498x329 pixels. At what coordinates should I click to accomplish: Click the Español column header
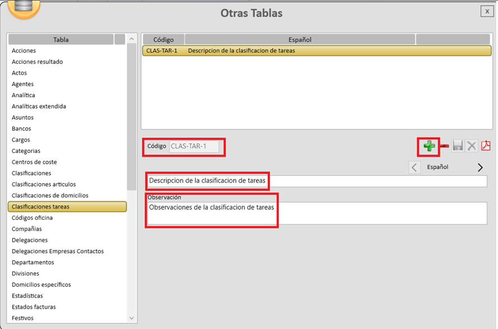(x=300, y=39)
